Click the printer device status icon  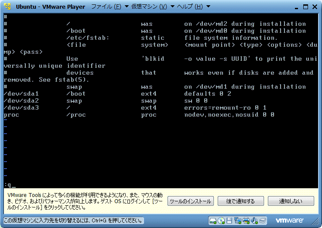pos(246,220)
